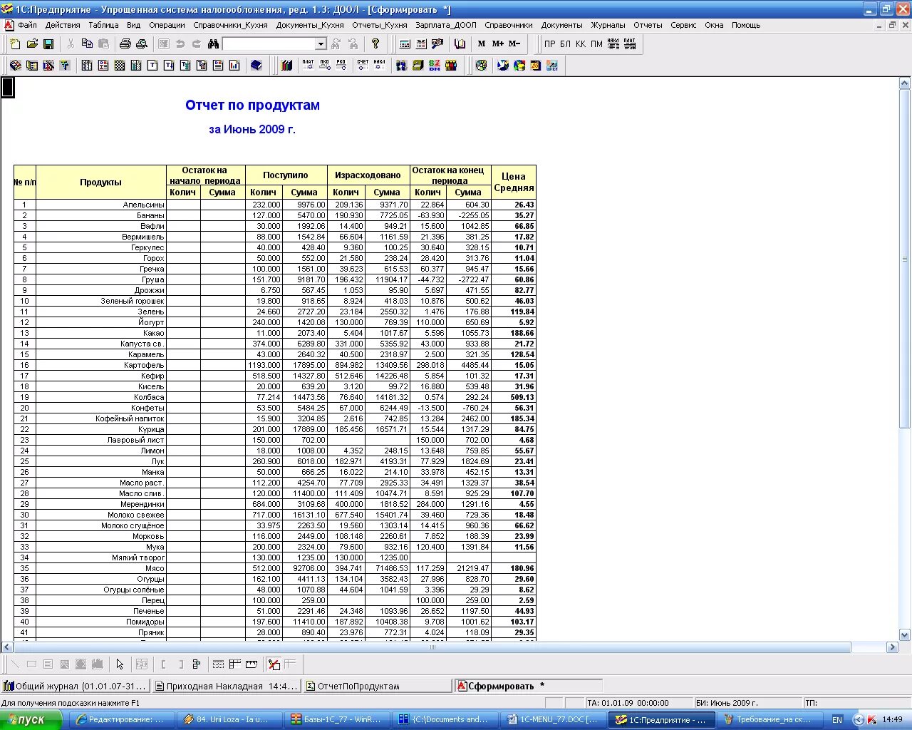Switch to Приходная Накладная window tab
912x730 pixels.
(227, 686)
